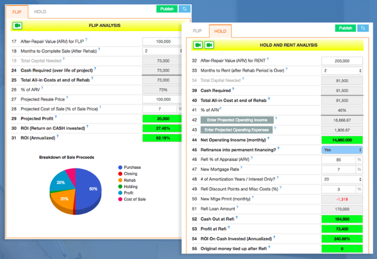Click ARV for RENT input field
Image resolution: width=377 pixels, height=259 pixels.
click(x=342, y=61)
